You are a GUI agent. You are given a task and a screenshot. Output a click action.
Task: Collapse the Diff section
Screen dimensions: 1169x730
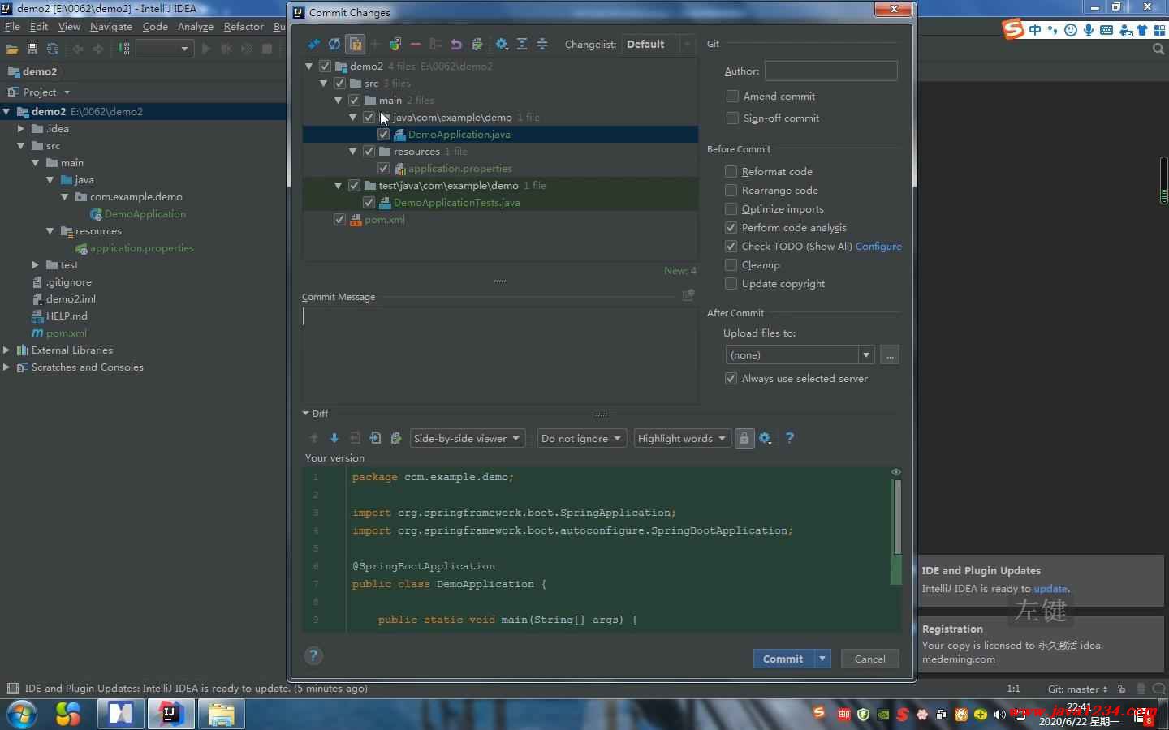pyautogui.click(x=306, y=413)
